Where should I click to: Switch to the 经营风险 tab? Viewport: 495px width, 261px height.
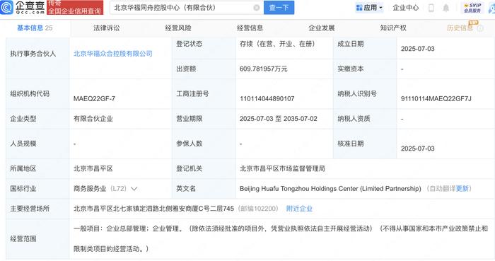click(x=178, y=28)
